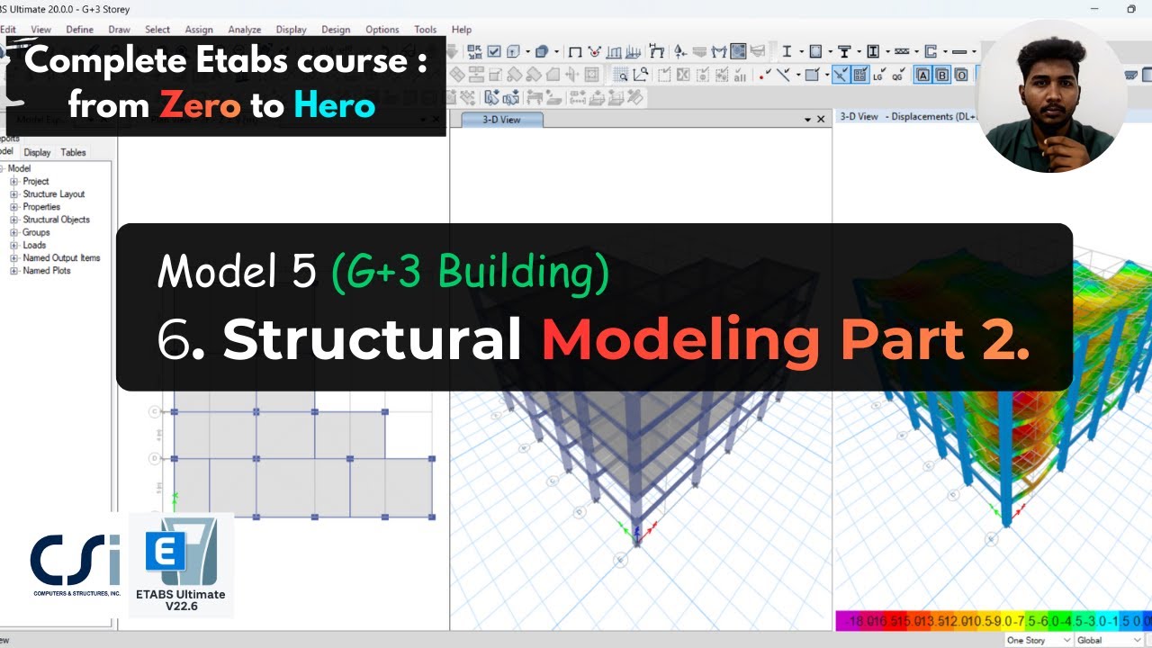Close the middle 3-D View pane

point(821,120)
